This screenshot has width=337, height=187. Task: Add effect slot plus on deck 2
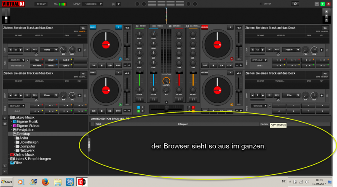pos(321,50)
